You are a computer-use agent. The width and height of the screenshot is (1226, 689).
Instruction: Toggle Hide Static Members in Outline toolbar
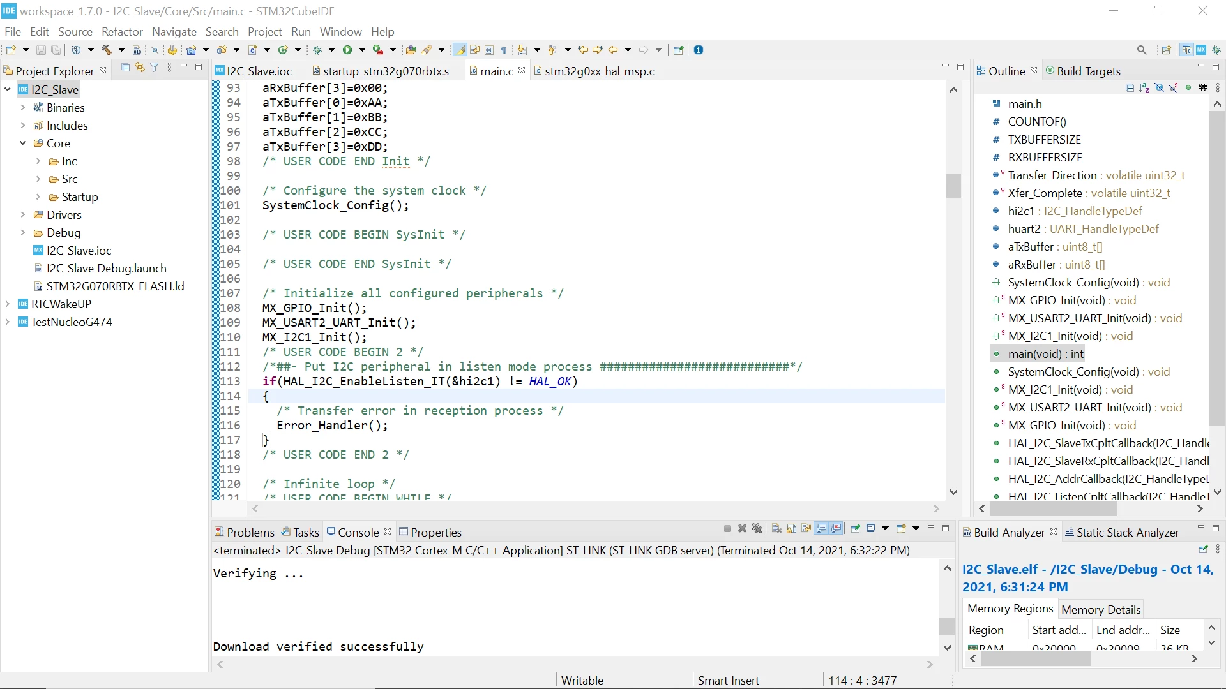[1174, 88]
